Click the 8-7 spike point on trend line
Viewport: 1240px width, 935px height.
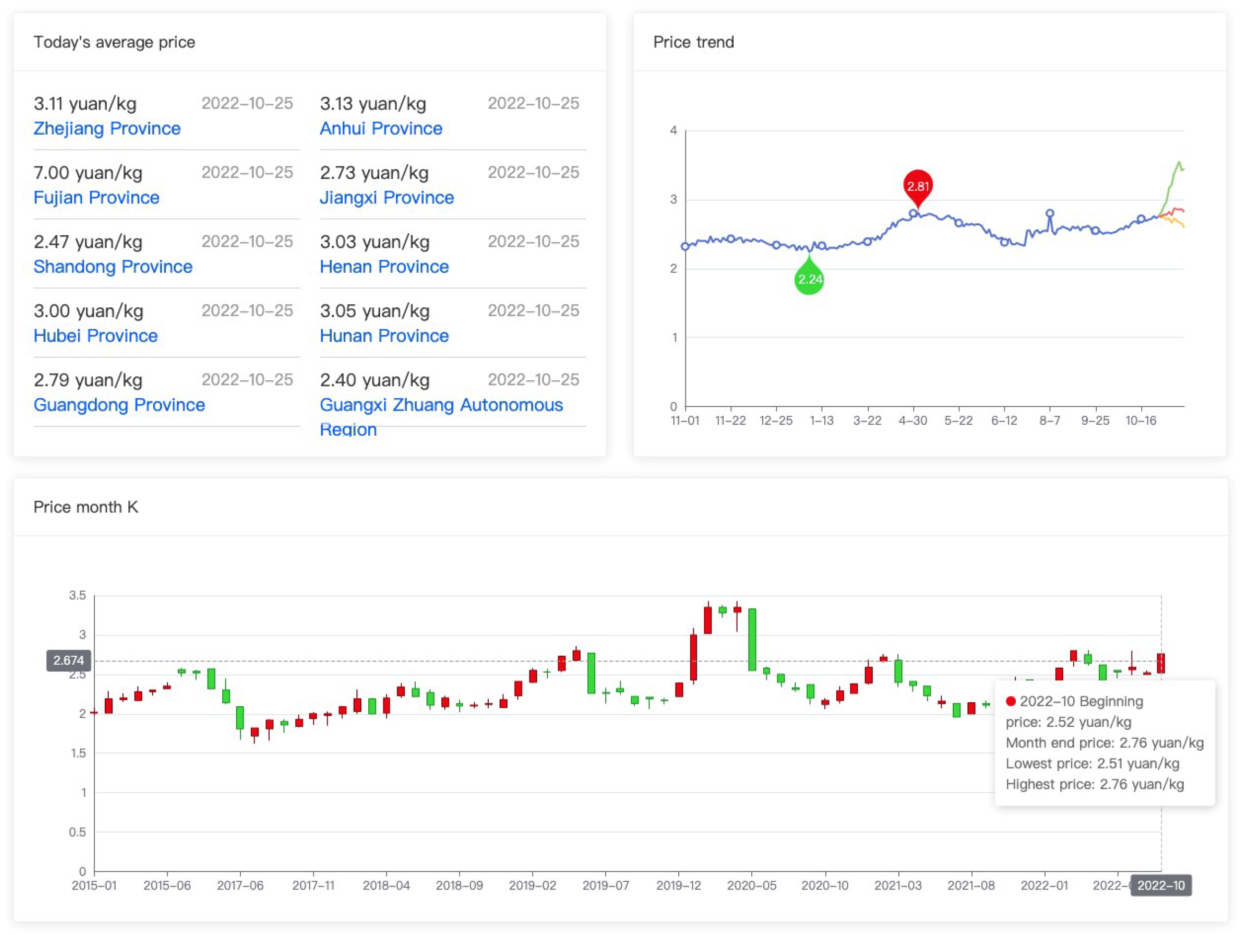1049,214
